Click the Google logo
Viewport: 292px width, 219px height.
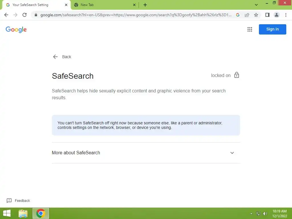click(x=16, y=29)
